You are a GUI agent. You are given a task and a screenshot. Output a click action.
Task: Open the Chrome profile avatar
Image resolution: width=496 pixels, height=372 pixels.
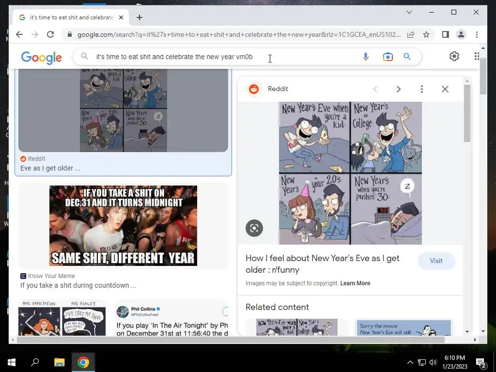click(x=461, y=34)
